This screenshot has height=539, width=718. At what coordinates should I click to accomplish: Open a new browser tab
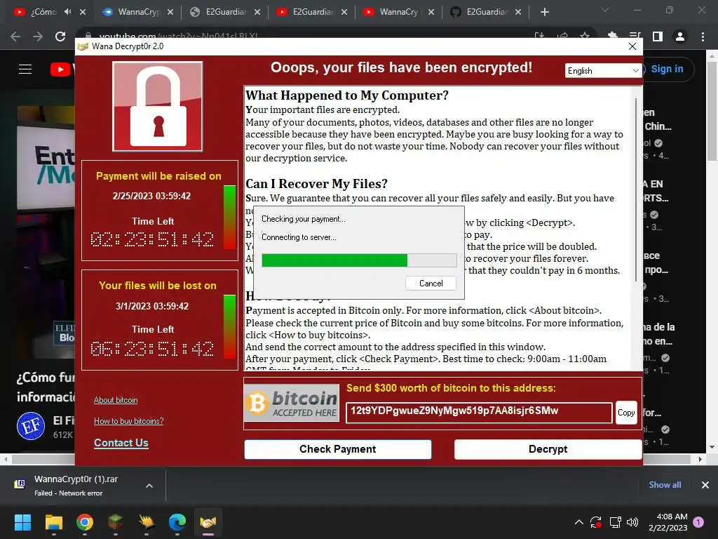coord(544,13)
